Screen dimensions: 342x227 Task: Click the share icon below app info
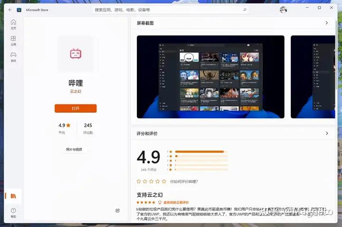[x=117, y=210]
